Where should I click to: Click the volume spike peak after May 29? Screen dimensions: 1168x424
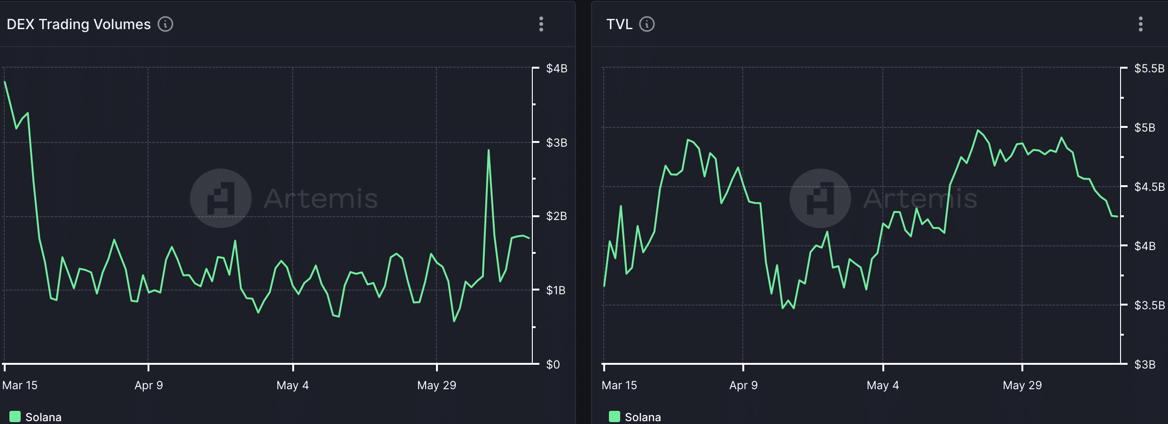click(x=489, y=150)
